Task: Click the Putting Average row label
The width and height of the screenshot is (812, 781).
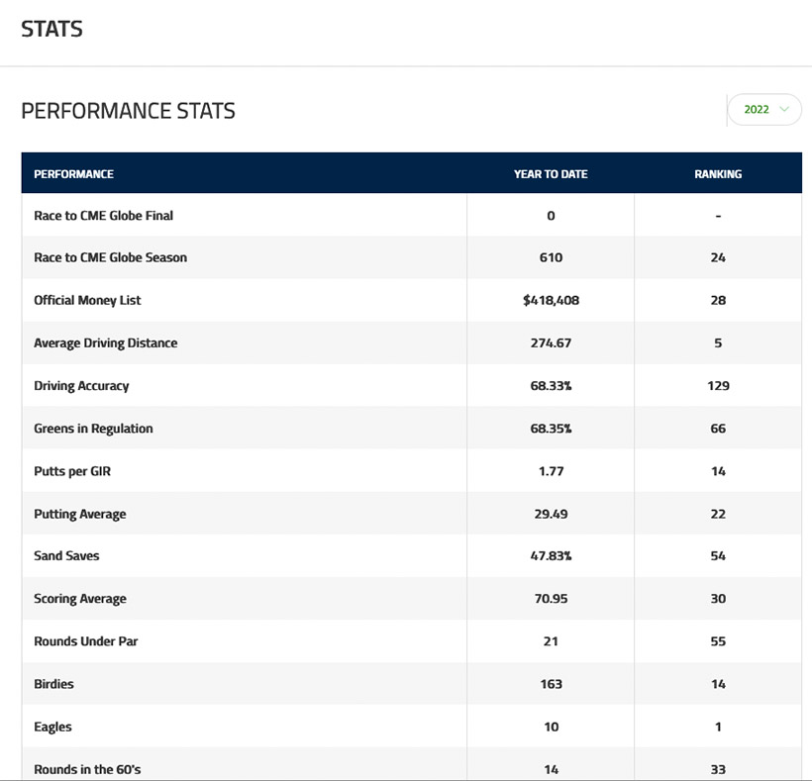Action: tap(80, 514)
